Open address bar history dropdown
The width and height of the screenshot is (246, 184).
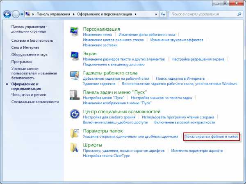coord(156,14)
